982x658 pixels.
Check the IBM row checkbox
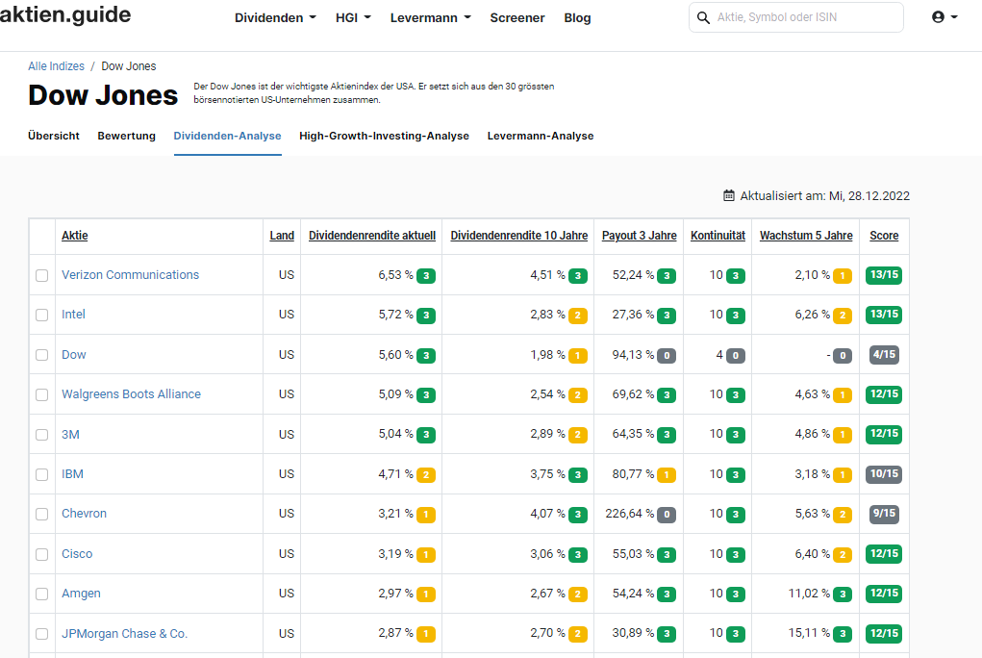(x=42, y=474)
